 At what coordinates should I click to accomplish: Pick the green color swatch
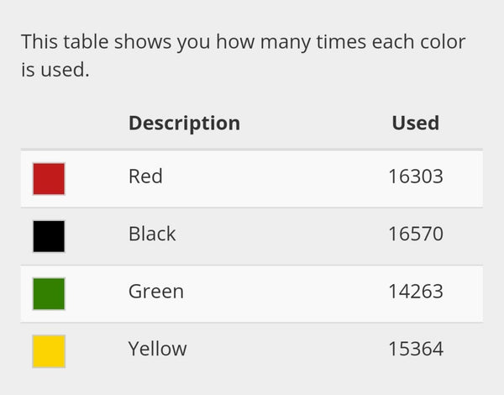(x=49, y=293)
